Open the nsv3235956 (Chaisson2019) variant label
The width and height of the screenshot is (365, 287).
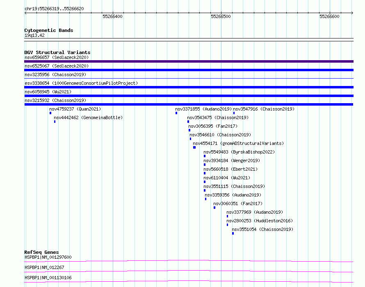point(55,75)
